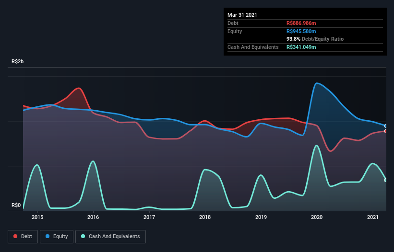
Task: Click the Equity value R$945.580m
Action: pyautogui.click(x=301, y=31)
